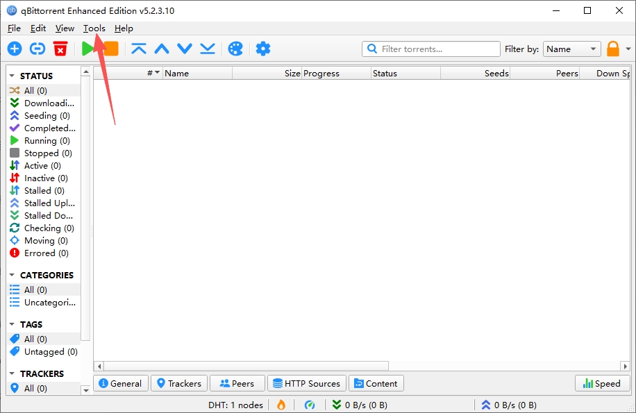This screenshot has width=636, height=413.
Task: Select All (0) under TAGS
Action: [x=44, y=339]
